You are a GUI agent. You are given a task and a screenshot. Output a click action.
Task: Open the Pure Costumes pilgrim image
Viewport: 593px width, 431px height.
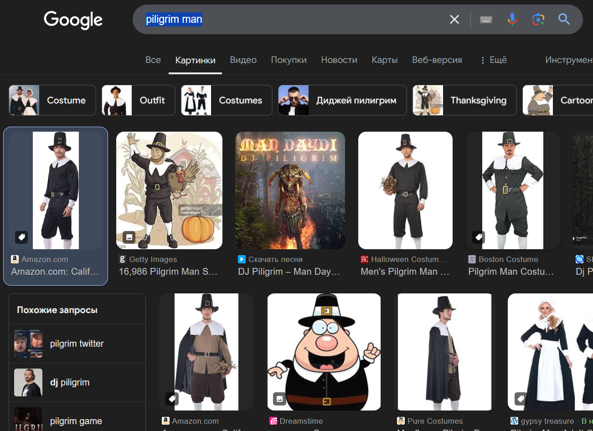444,352
